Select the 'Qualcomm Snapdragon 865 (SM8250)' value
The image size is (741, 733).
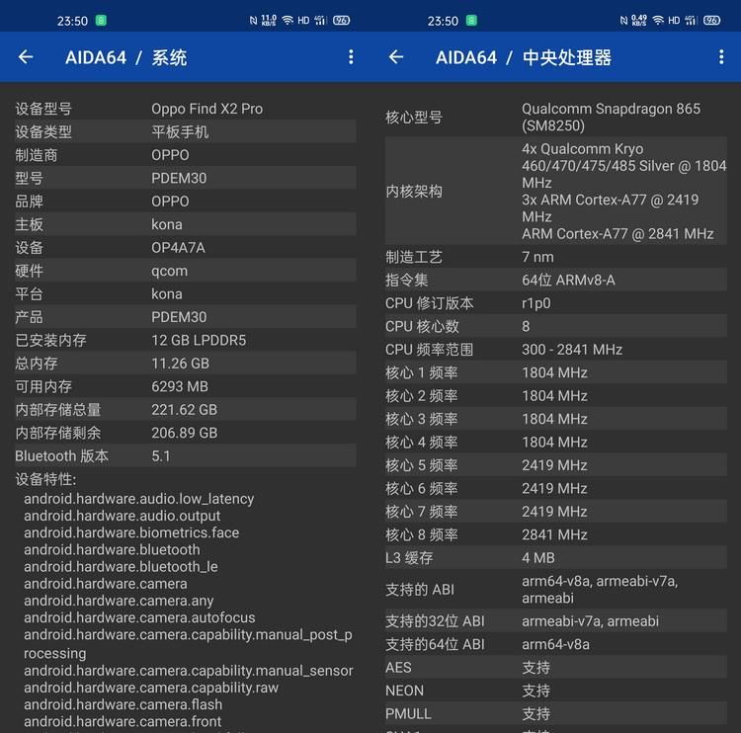(x=611, y=118)
